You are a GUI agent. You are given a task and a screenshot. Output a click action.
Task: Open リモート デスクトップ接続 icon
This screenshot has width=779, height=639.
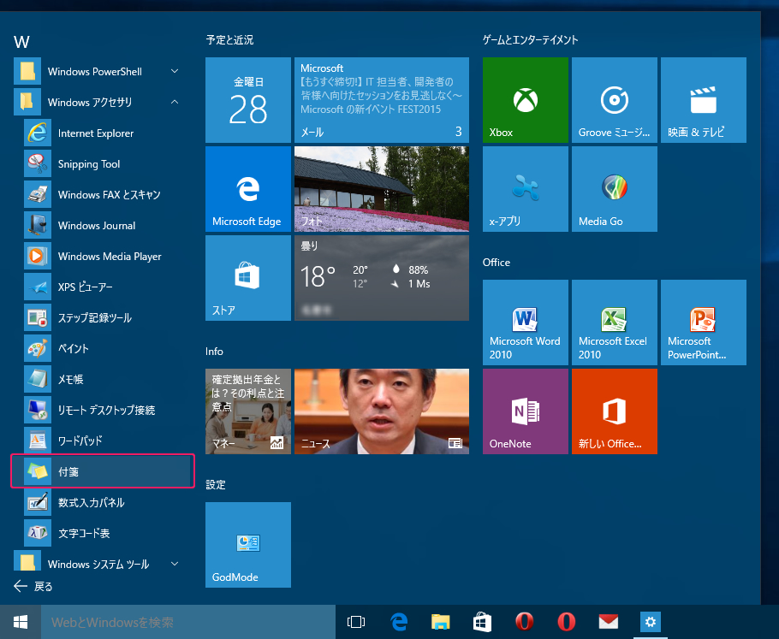coord(38,410)
